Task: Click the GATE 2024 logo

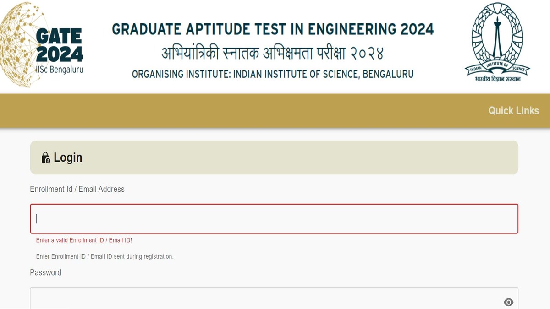Action: click(60, 46)
